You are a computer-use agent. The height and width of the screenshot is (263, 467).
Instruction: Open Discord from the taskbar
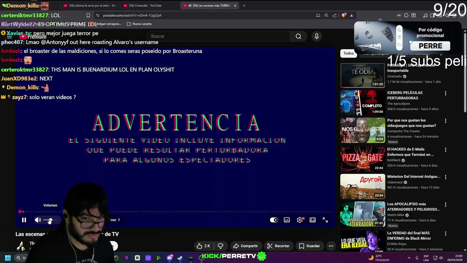coord(169,258)
